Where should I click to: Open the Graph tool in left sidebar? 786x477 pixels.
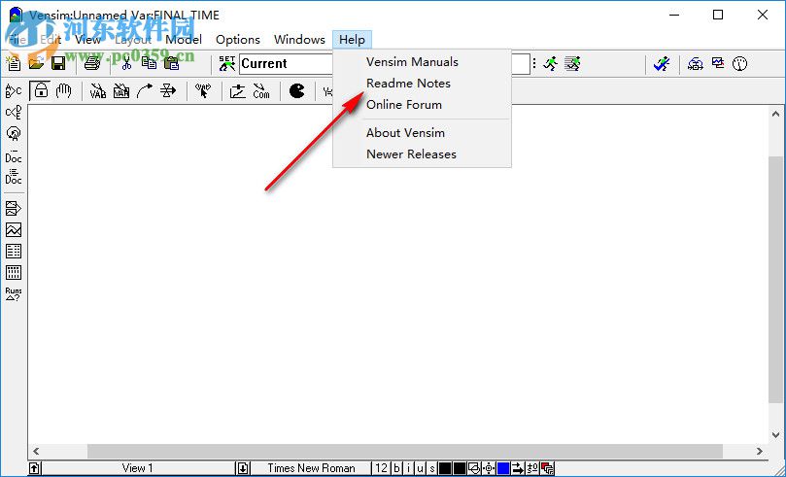point(14,229)
